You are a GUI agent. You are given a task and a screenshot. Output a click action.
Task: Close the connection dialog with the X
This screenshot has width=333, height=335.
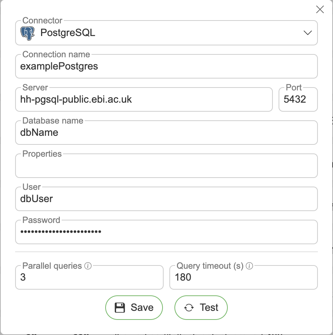pyautogui.click(x=320, y=10)
